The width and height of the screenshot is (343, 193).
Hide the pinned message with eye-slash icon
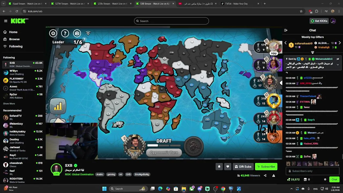(338, 59)
